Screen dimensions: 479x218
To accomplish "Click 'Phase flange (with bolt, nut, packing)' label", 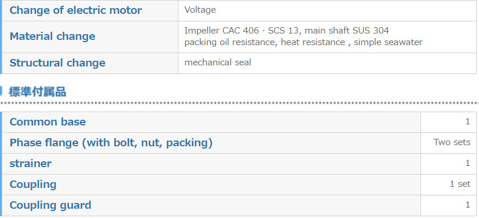I will point(111,143).
